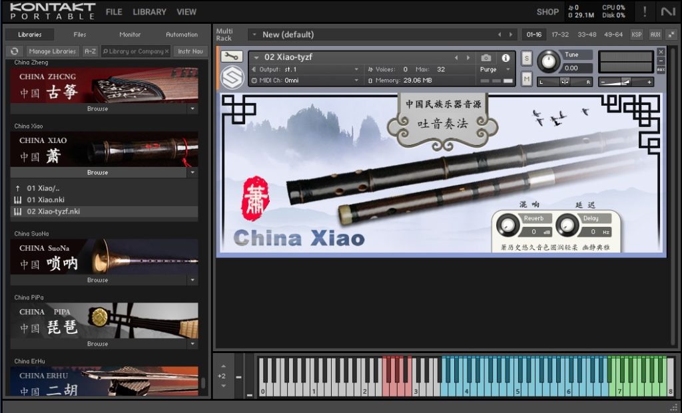Minimize the instrument header with minus button
The image size is (682, 413).
coord(661,61)
